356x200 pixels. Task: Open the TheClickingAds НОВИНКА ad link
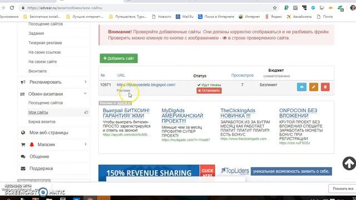tap(238, 113)
